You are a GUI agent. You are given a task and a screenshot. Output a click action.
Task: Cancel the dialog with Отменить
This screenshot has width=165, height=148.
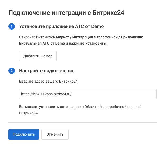pos(55,134)
